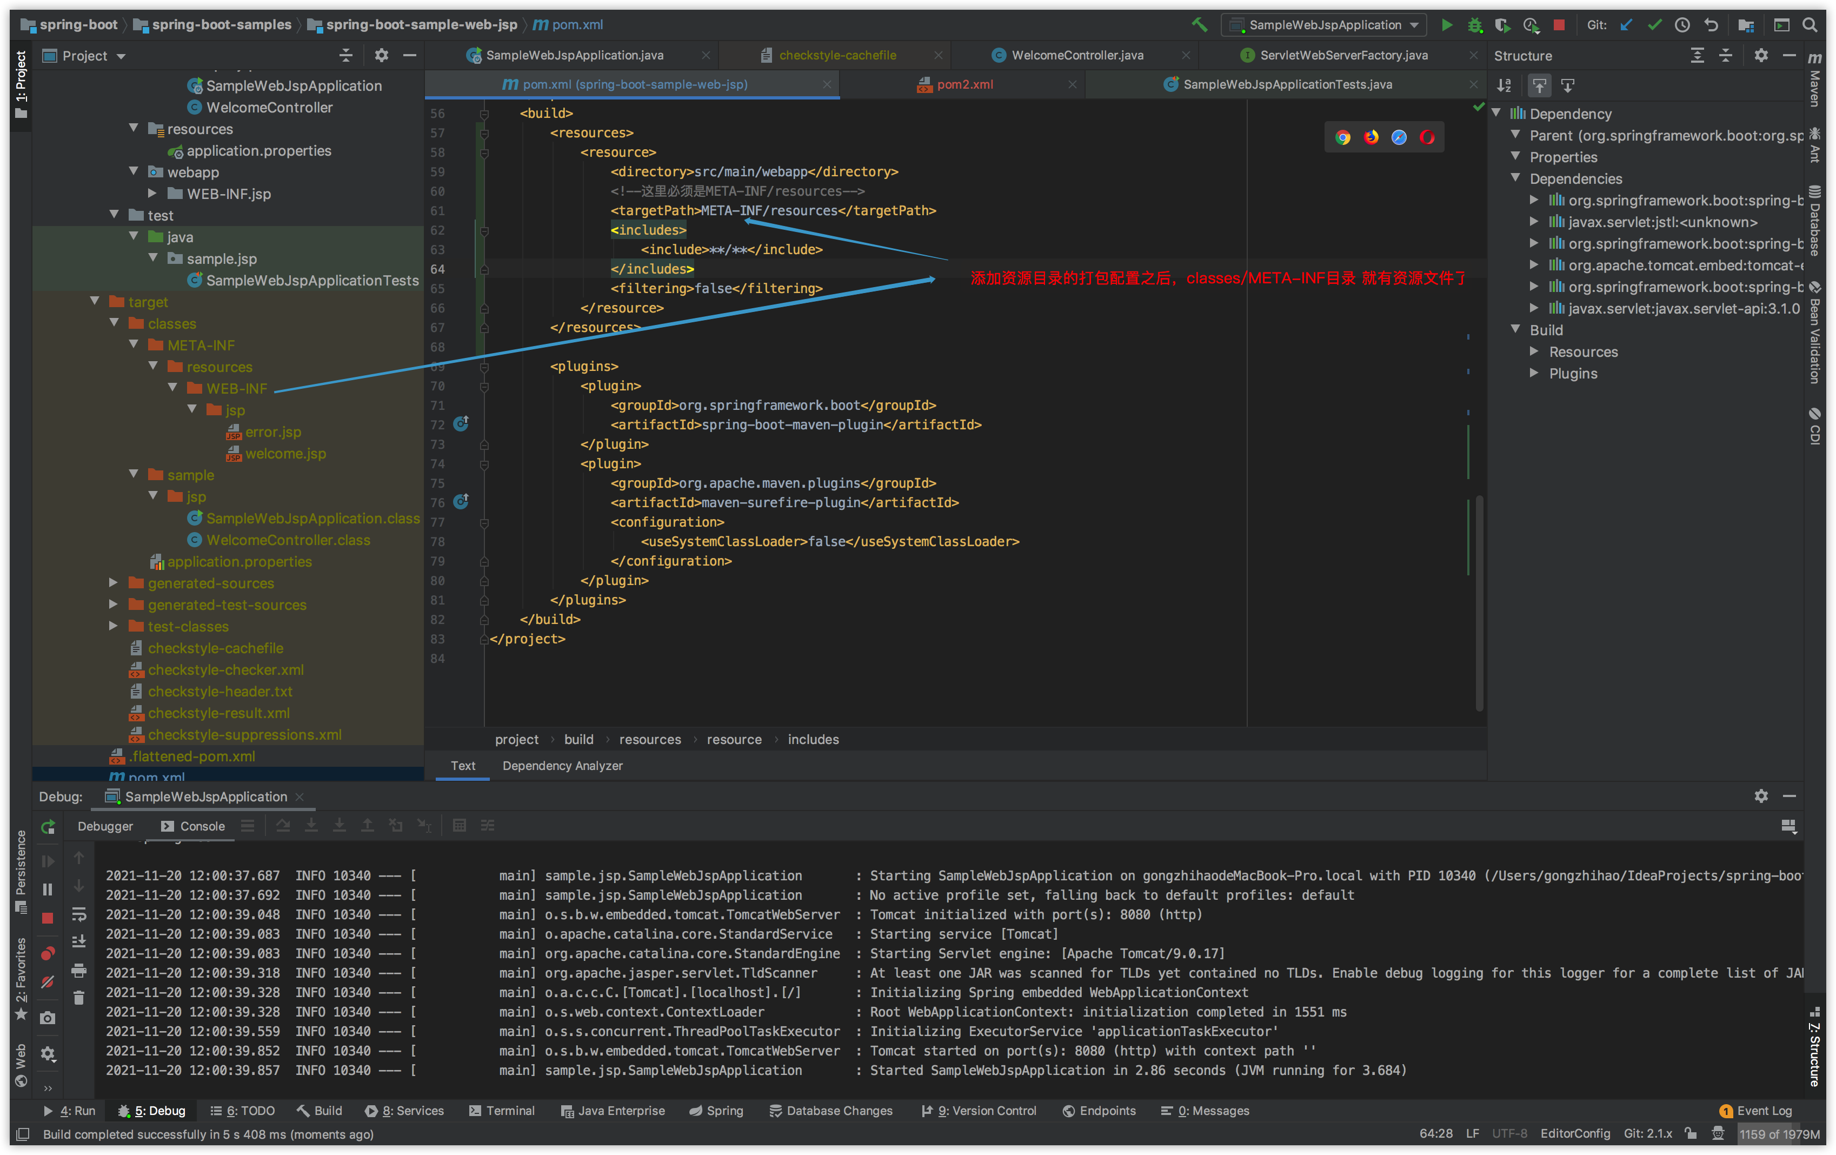Stop the application with the red toolbar square

click(1559, 25)
